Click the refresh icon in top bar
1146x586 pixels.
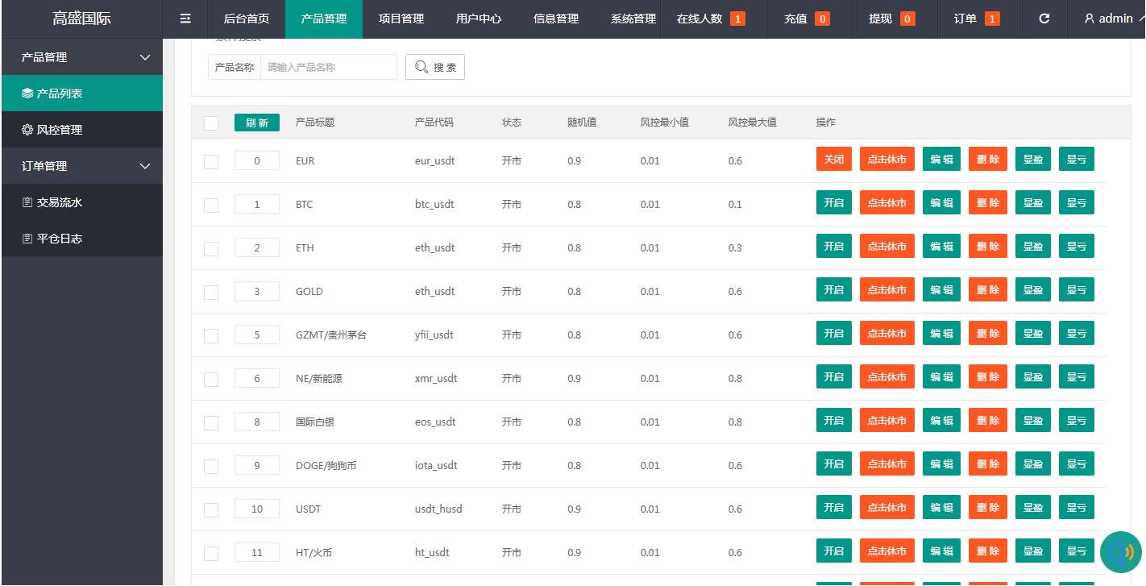pos(1044,19)
